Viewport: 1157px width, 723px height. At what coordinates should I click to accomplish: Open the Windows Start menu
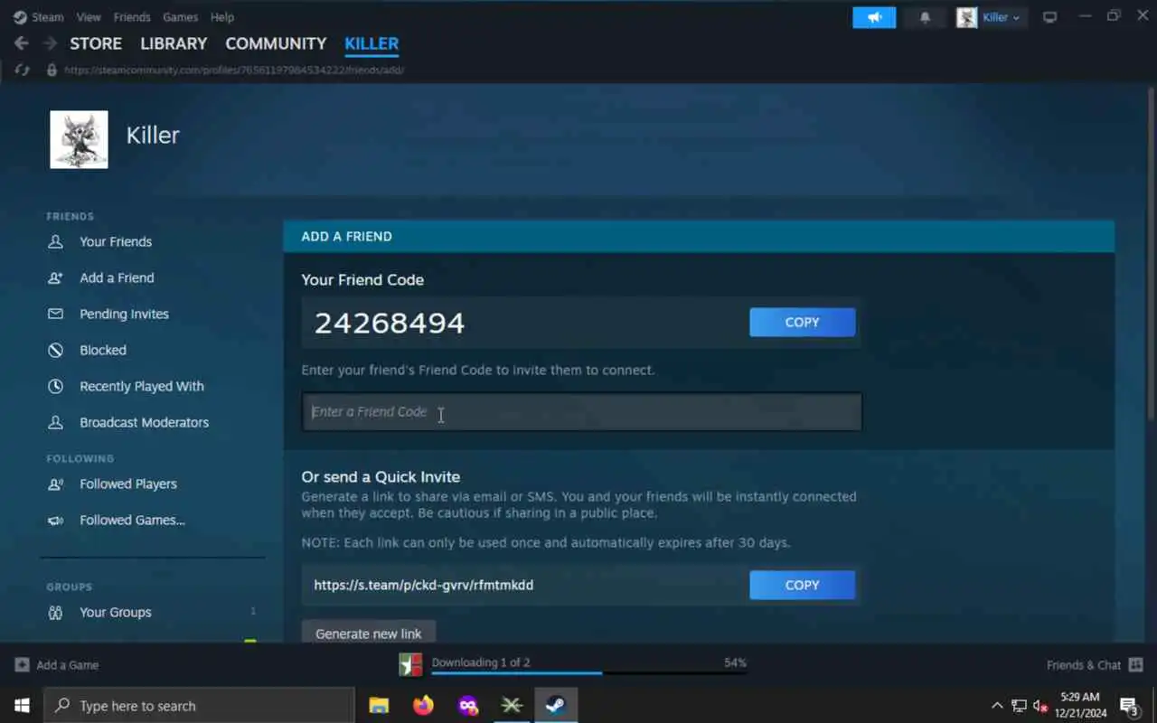point(22,706)
